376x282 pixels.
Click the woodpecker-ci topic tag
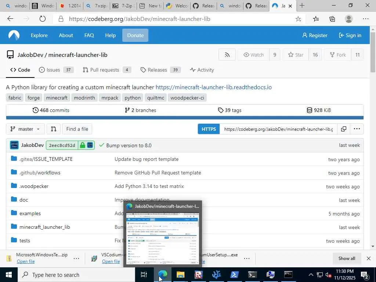[x=187, y=98]
